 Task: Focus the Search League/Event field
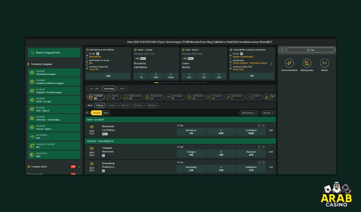54,53
